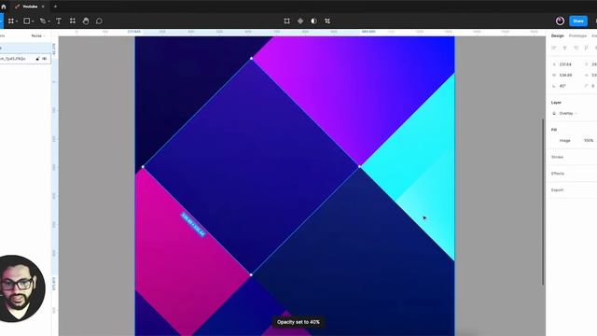597x336 pixels.
Task: Select the Rectangle shape tool
Action: 27,21
